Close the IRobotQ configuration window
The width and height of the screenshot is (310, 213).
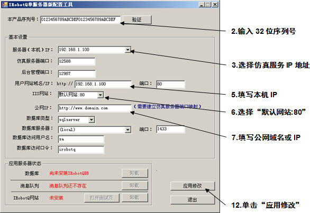tap(215, 5)
